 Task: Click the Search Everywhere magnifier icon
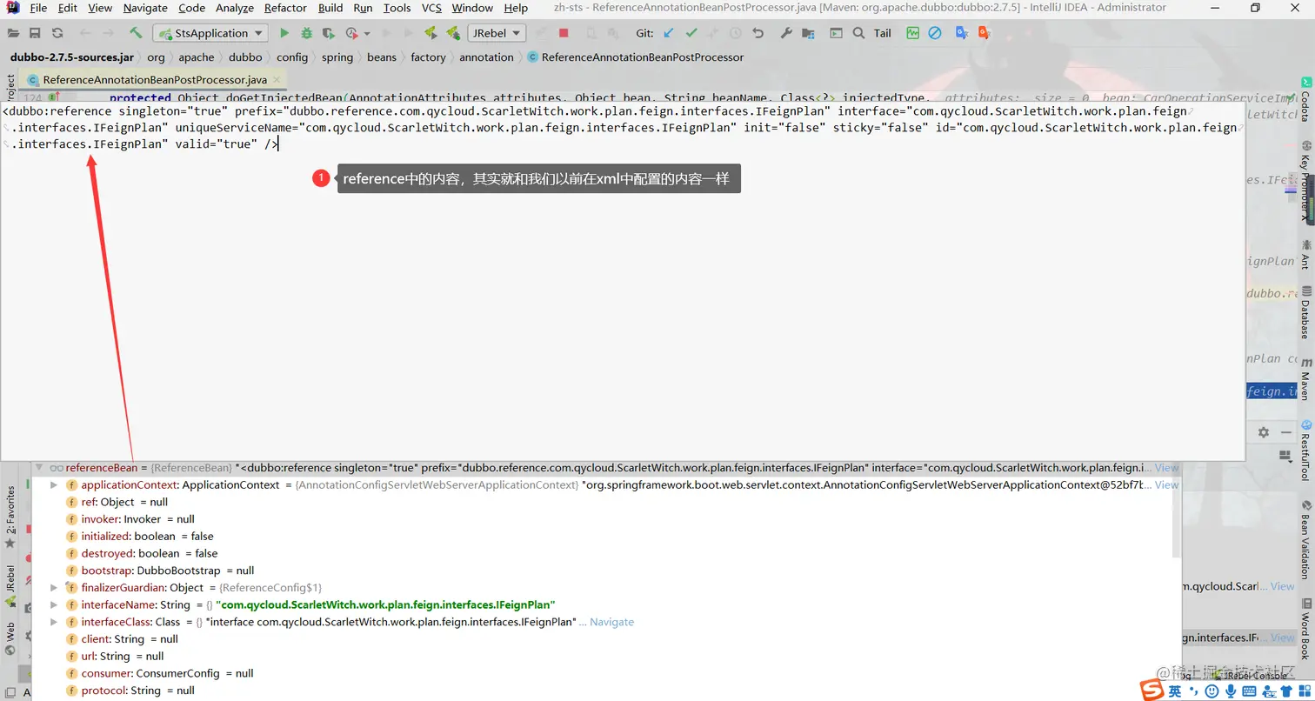click(858, 33)
